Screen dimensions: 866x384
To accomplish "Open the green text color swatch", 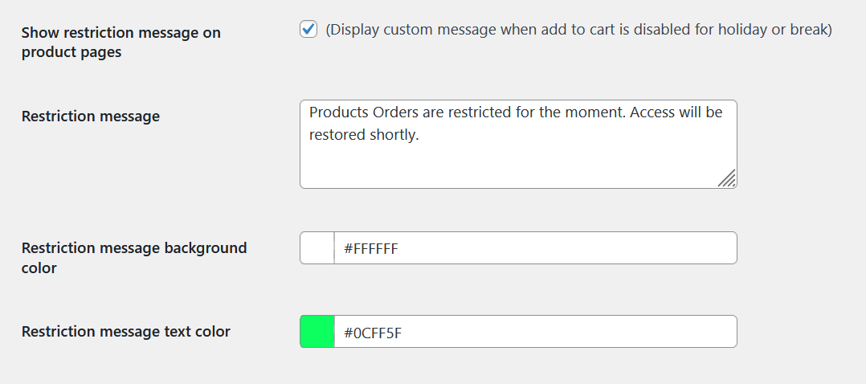I will pyautogui.click(x=317, y=332).
